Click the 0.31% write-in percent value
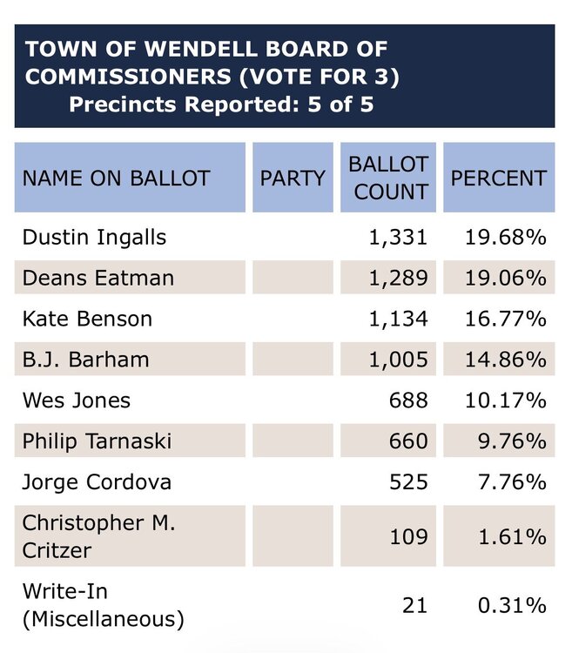572x653 pixels. (x=515, y=605)
